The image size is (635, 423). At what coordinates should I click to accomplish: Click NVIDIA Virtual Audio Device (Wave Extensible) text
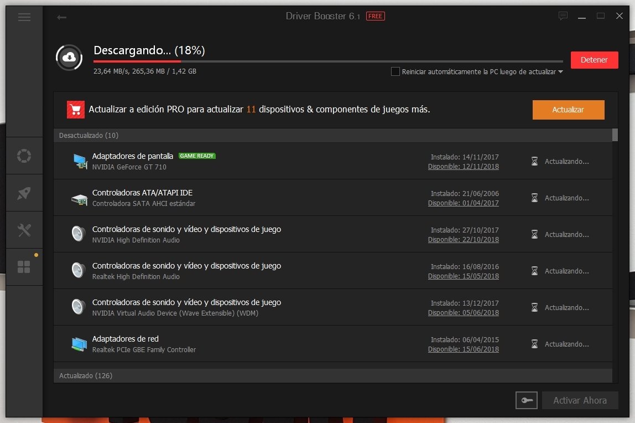[175, 313]
